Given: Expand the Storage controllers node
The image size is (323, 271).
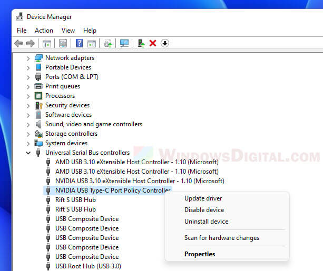Looking at the screenshot, I should click(x=28, y=134).
